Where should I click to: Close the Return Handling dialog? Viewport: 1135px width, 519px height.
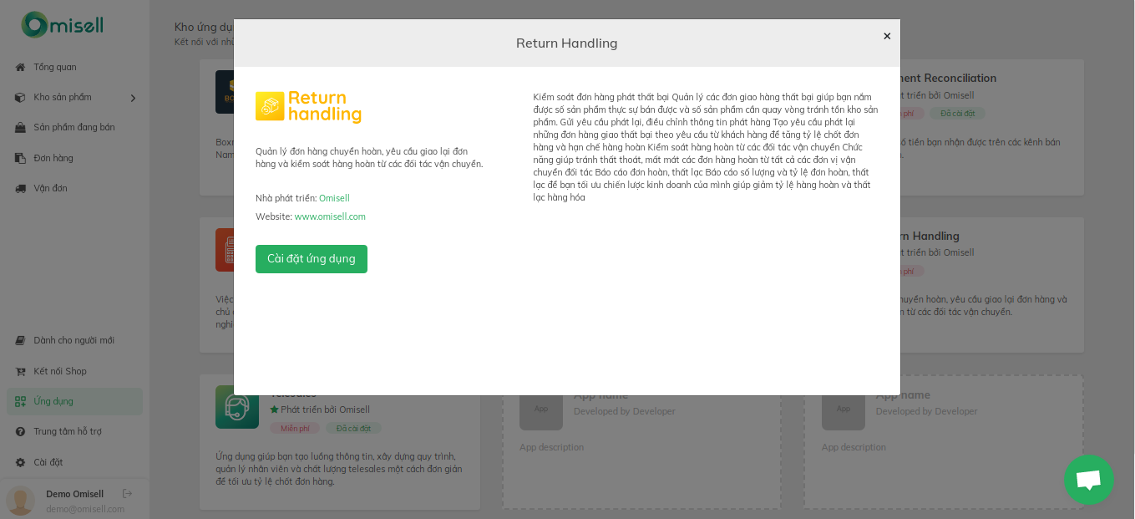(x=887, y=36)
